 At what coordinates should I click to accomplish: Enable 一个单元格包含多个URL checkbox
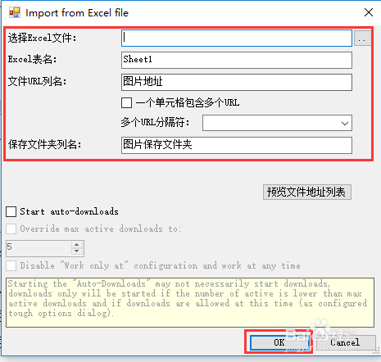click(127, 103)
